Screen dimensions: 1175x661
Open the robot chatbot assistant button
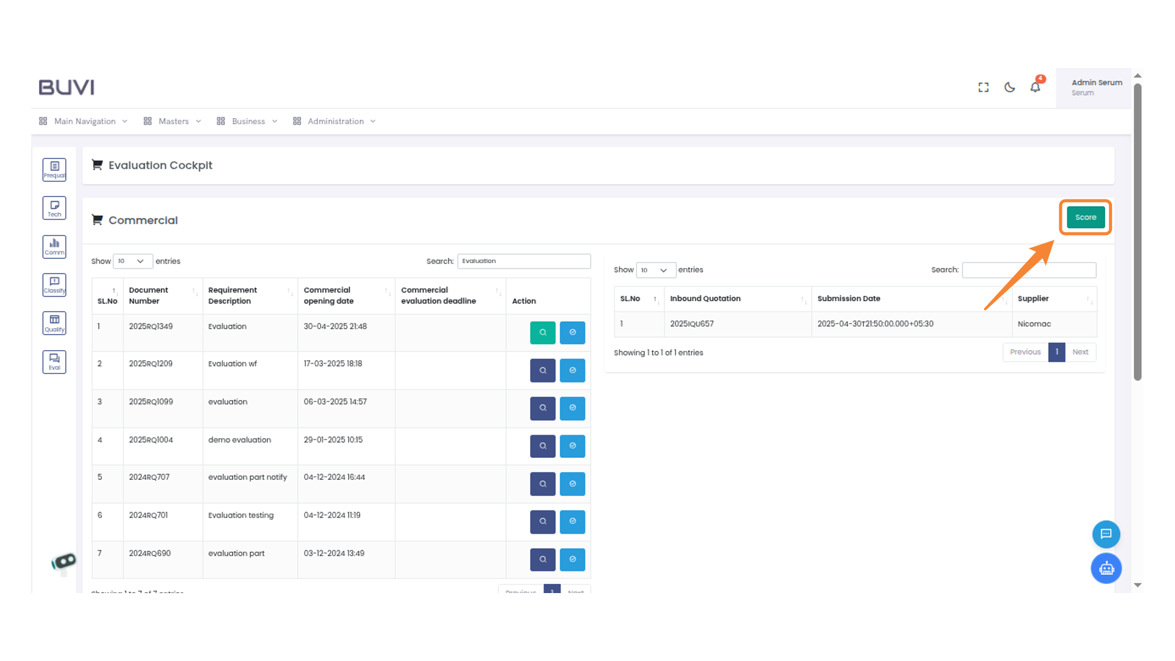(x=1106, y=569)
